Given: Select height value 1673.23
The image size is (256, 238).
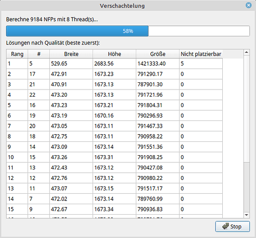Looking at the screenshot, I should pyautogui.click(x=114, y=74).
